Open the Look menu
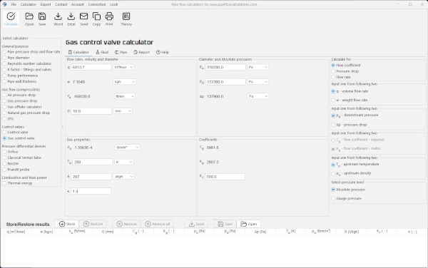The height and width of the screenshot is (268, 428). tap(114, 4)
